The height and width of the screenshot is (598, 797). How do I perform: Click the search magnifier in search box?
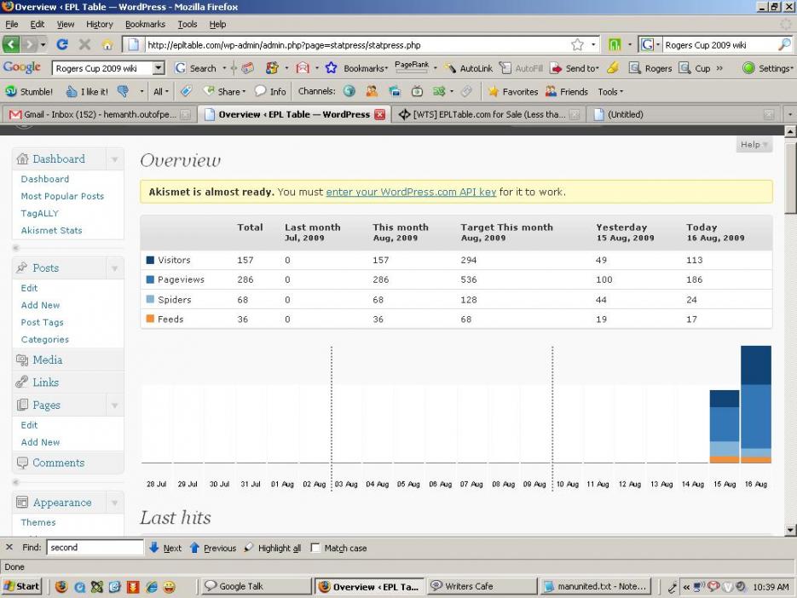(x=783, y=45)
